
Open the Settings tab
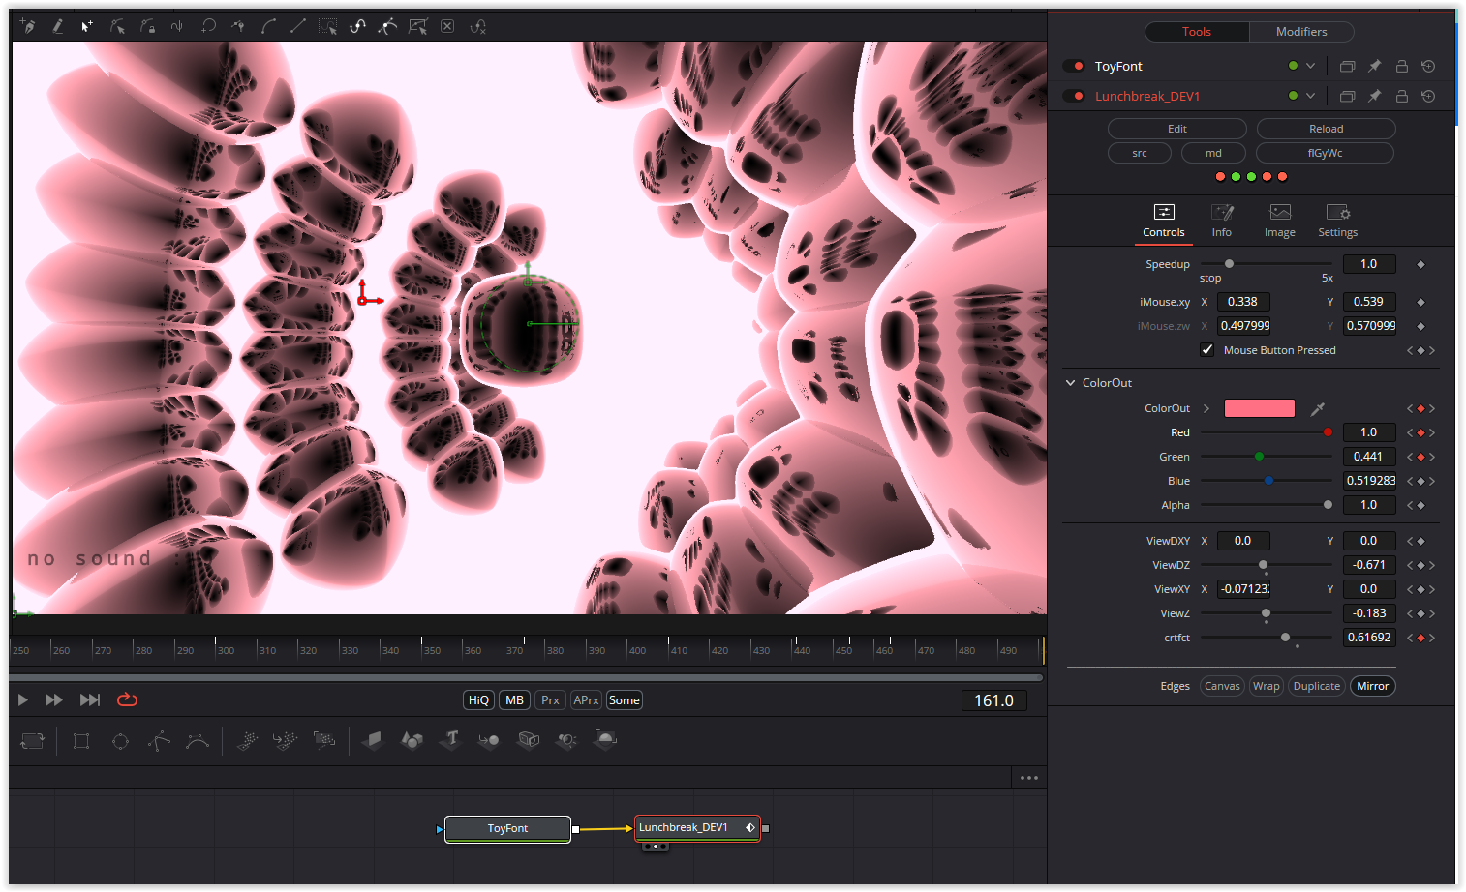tap(1338, 221)
